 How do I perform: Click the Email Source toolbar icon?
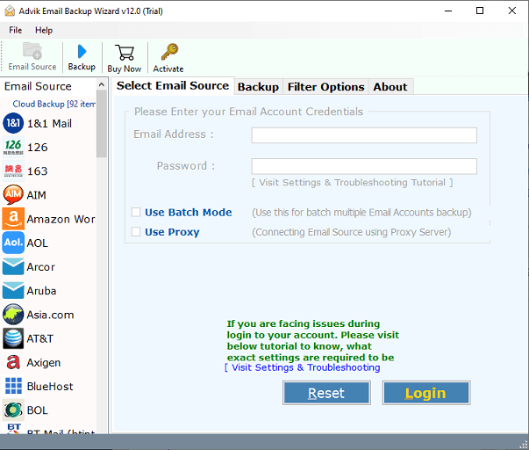pyautogui.click(x=32, y=51)
